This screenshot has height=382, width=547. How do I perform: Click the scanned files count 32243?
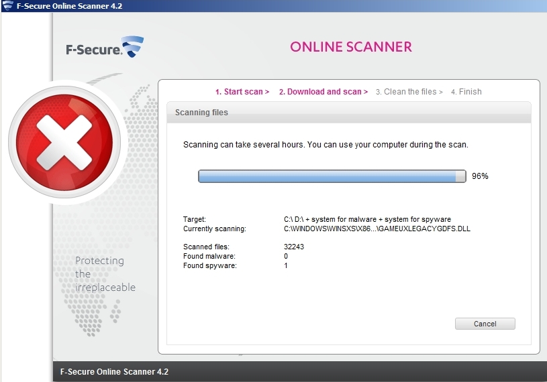pos(294,247)
